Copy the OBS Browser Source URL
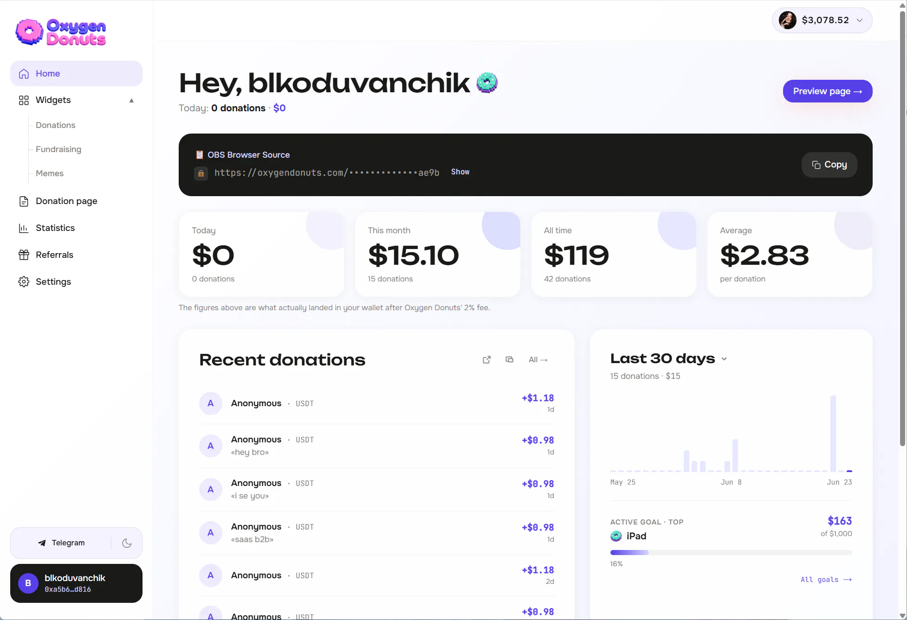This screenshot has height=620, width=907. click(x=829, y=165)
